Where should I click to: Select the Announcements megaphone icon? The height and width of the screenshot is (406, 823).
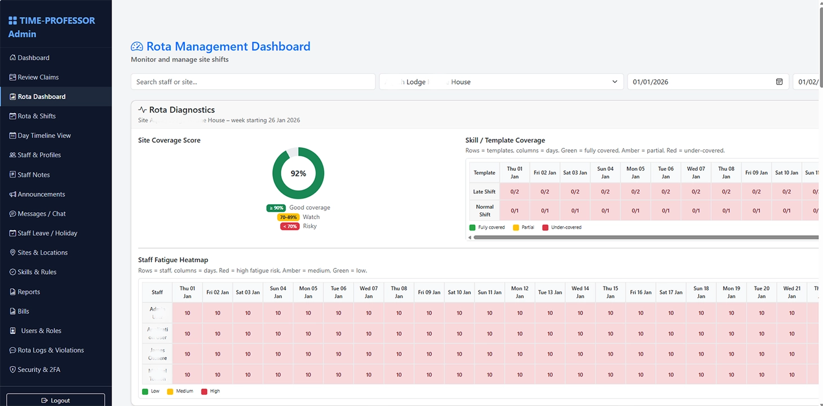pyautogui.click(x=14, y=194)
